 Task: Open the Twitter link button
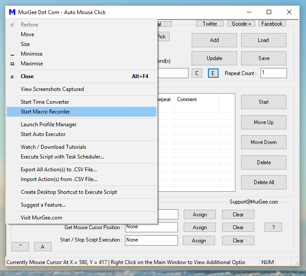coord(210,24)
